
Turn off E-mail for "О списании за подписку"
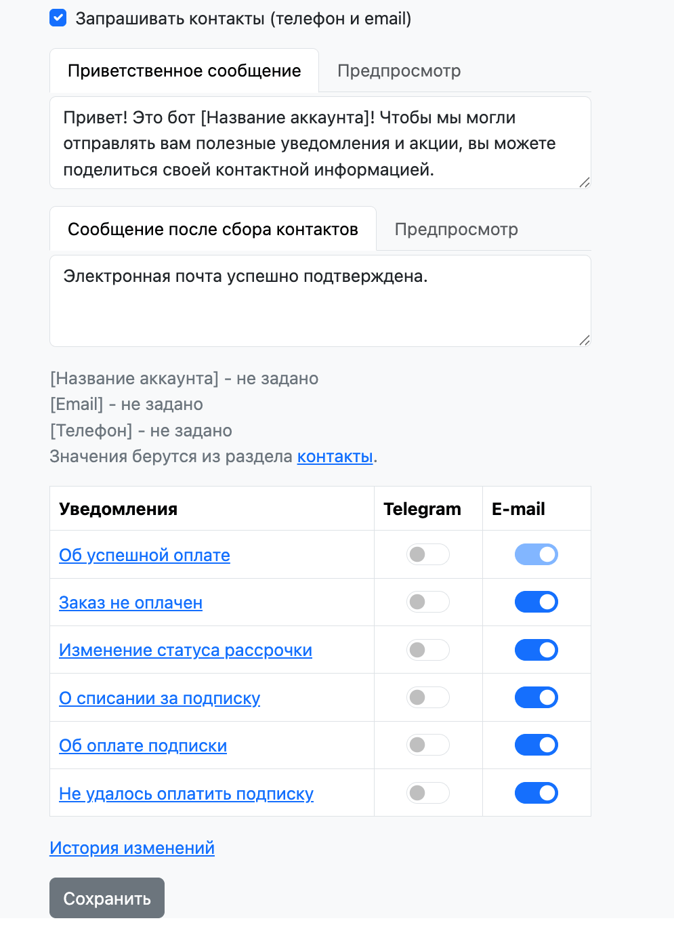coord(536,697)
